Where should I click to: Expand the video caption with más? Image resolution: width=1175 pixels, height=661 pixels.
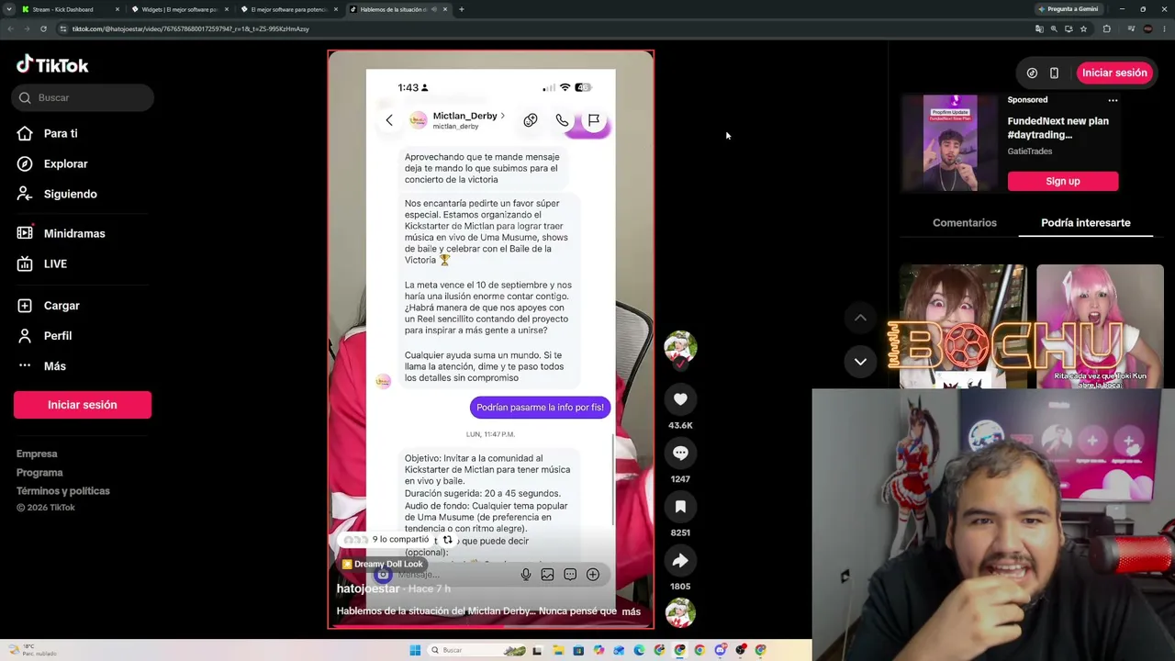coord(631,611)
